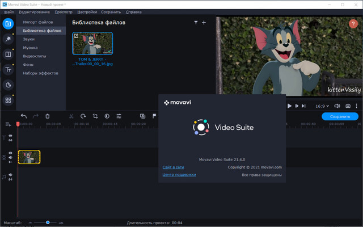Viewport: 363px width, 227px height.
Task: Click the crop icon in the timeline toolbar
Action: point(96,116)
